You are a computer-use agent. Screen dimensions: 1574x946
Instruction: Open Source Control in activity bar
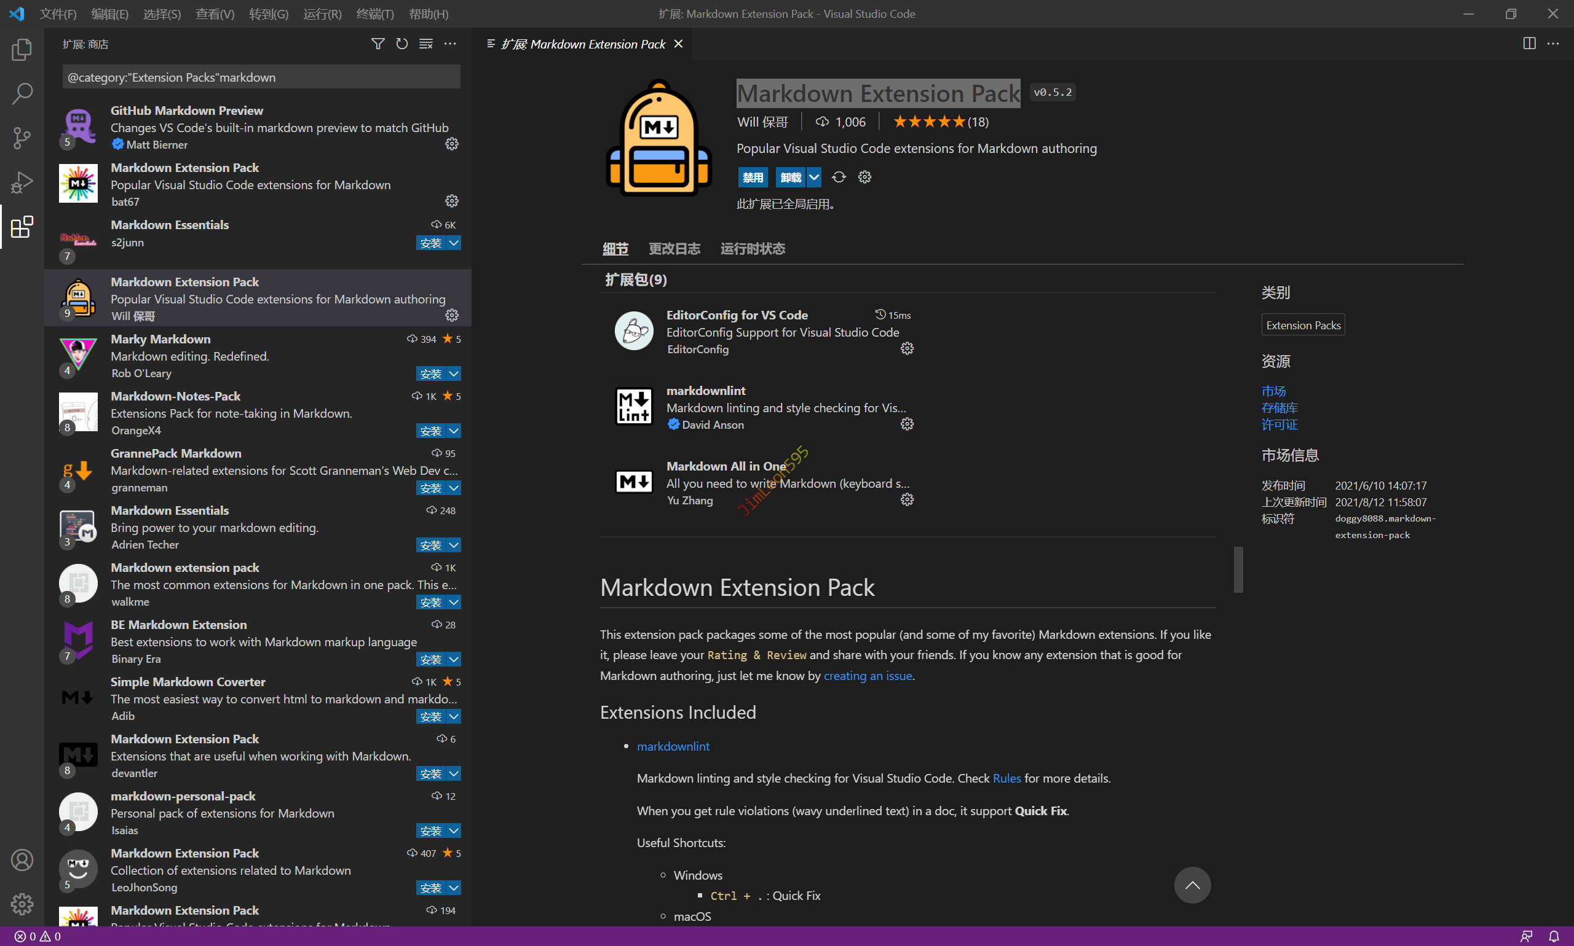[x=22, y=138]
